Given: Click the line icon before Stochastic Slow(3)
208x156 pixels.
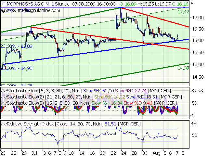Looking at the screenshot, I should [4, 103].
